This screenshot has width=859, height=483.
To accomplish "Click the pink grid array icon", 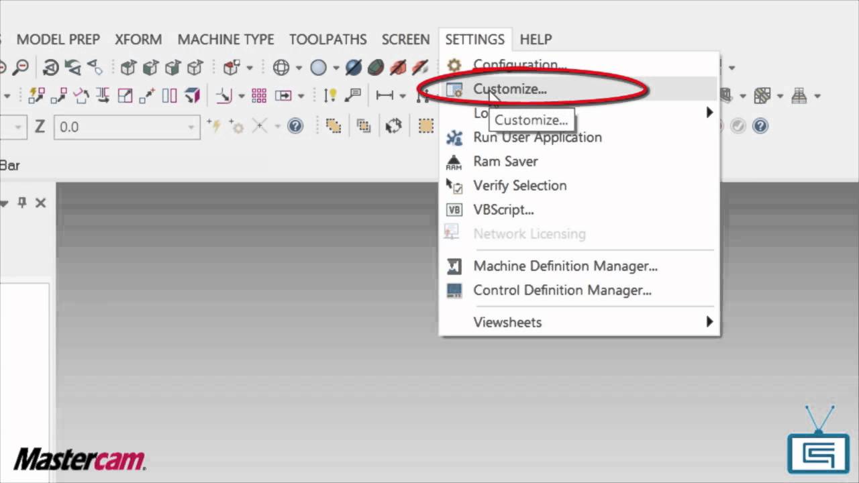I will tap(259, 96).
